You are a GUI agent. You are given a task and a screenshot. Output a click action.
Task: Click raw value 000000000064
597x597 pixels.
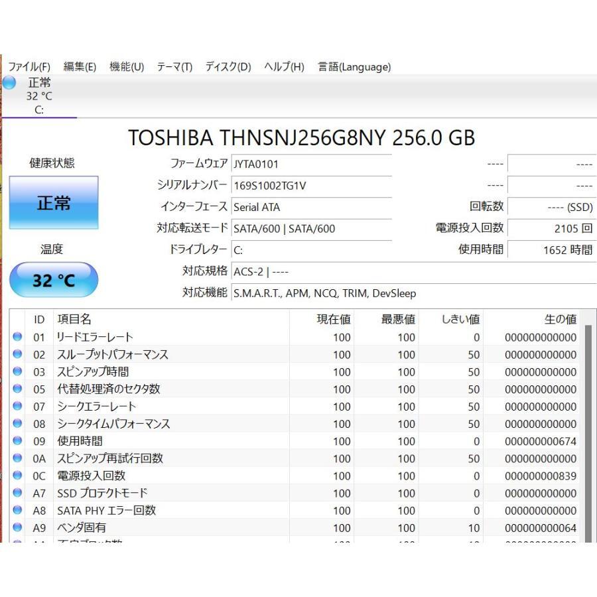(x=541, y=528)
